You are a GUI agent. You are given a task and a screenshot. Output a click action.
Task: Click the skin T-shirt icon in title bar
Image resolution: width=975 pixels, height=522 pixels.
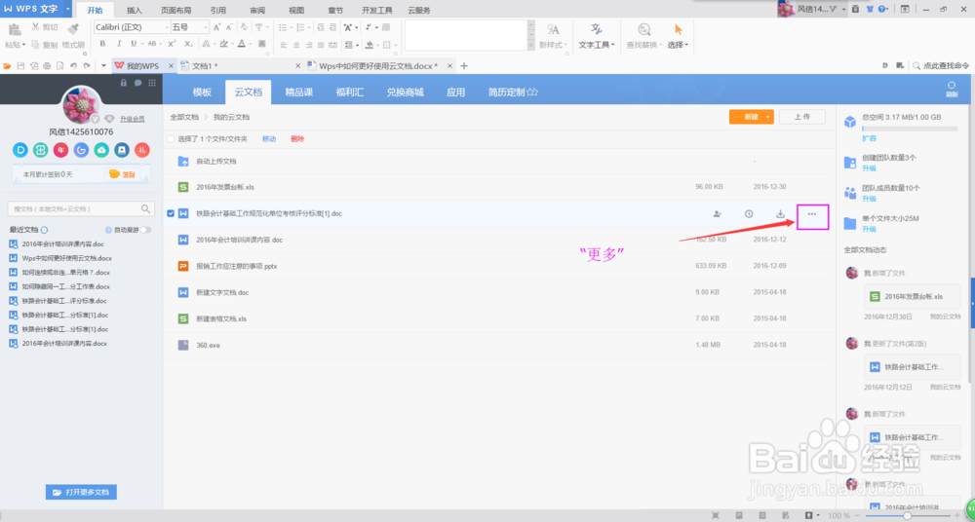pos(870,10)
